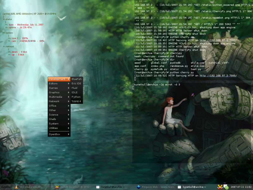This screenshot has height=190, width=253.
Task: Open the server URL on the 10:09:52 line
Action: [x=218, y=76]
